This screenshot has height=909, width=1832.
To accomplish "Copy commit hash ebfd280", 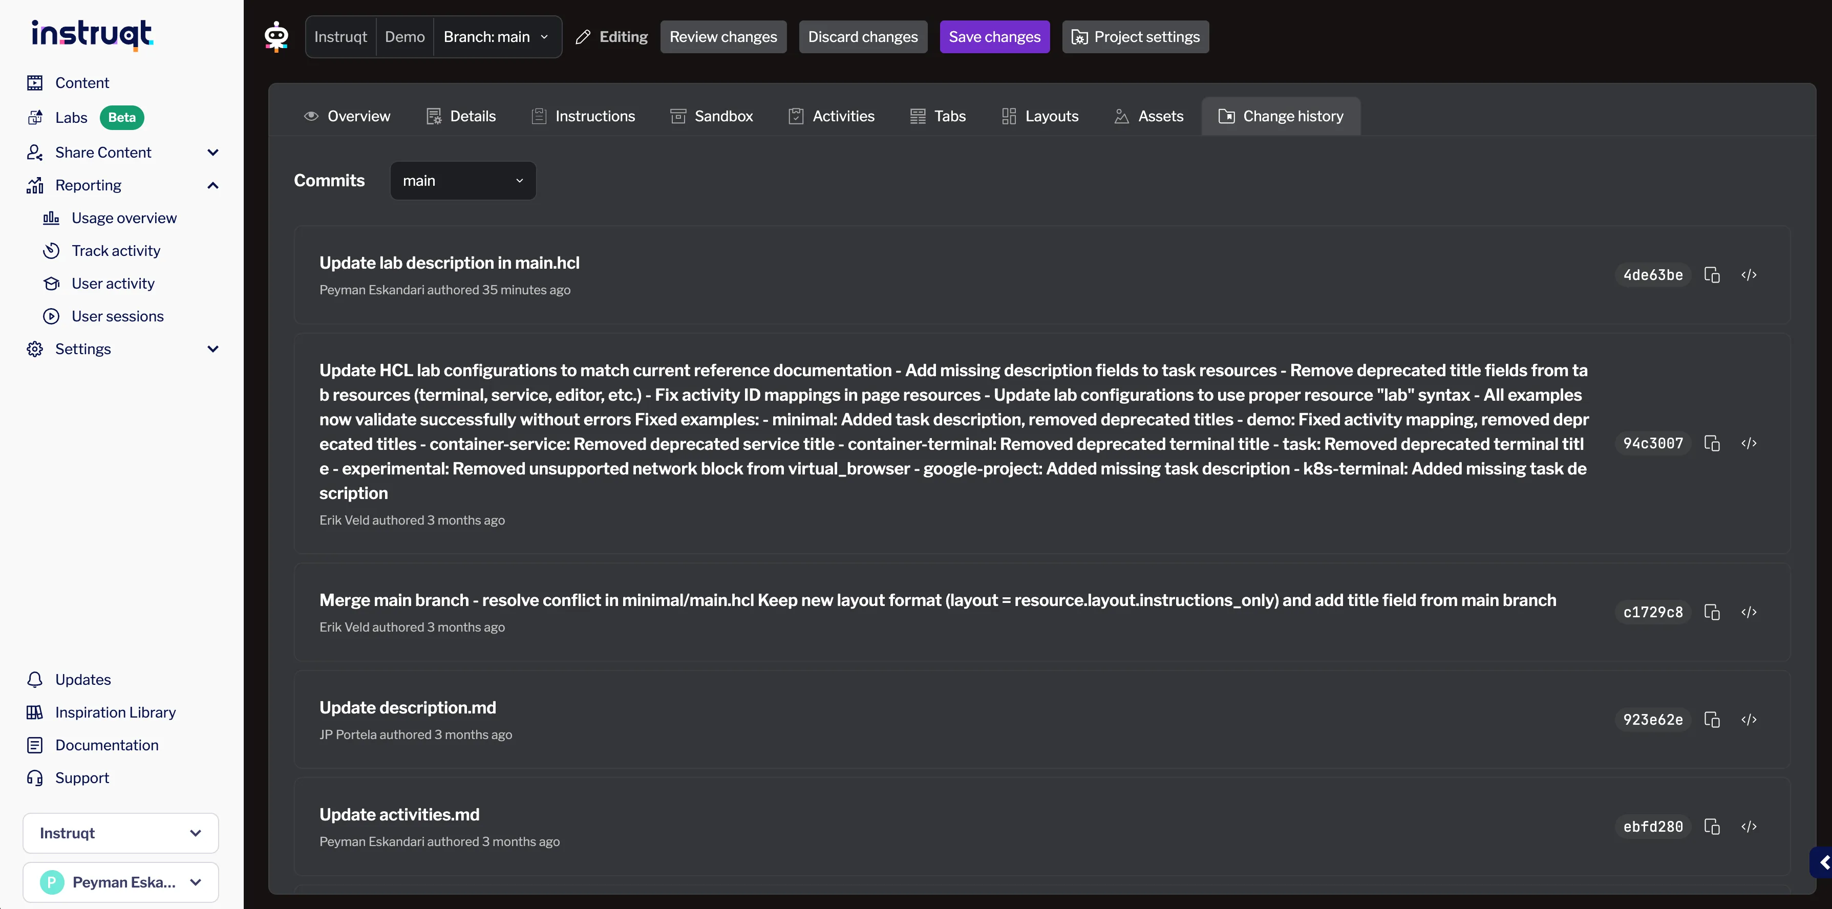I will point(1712,827).
